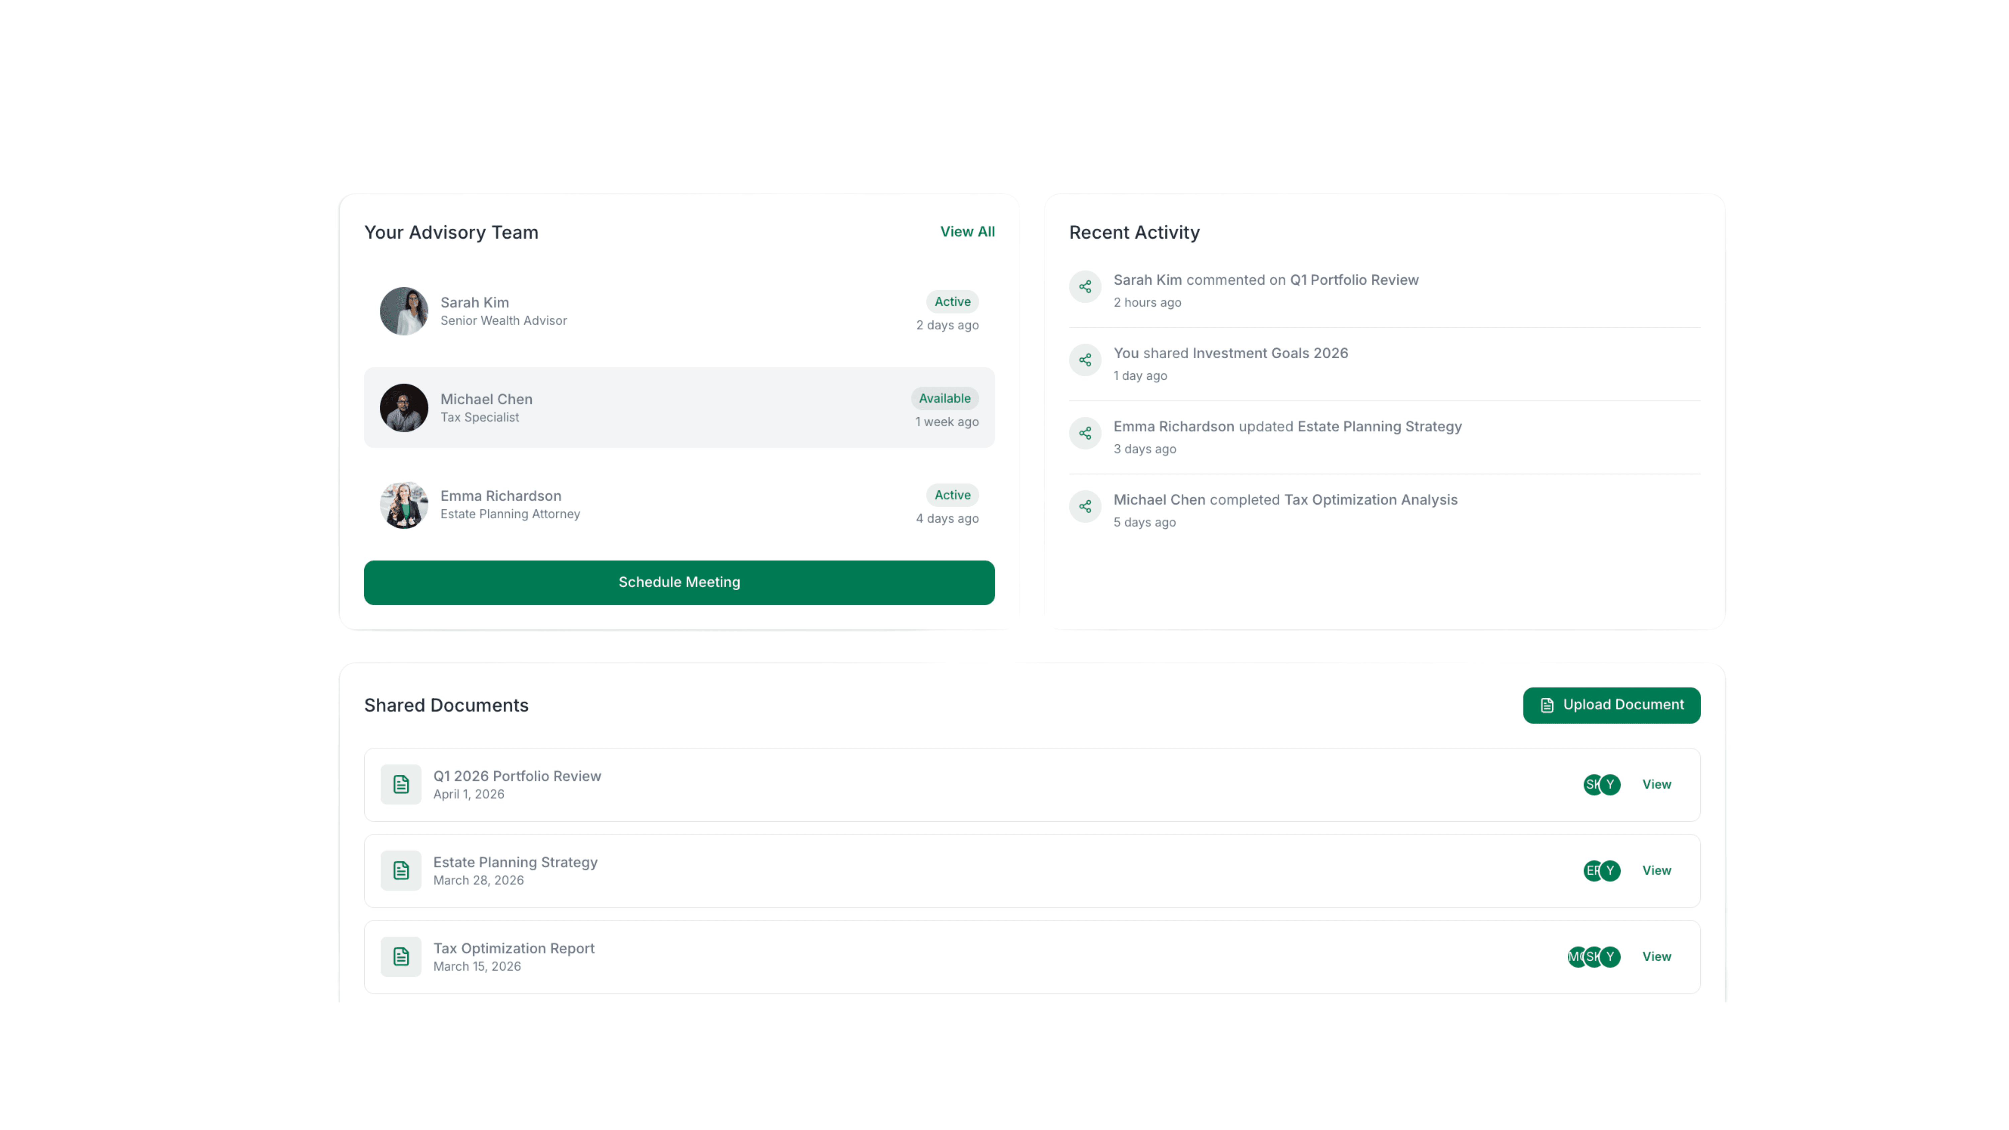Screen dimensions: 2009x1130
Task: Click the Q1 2026 Portfolio Review title
Action: click(x=517, y=776)
